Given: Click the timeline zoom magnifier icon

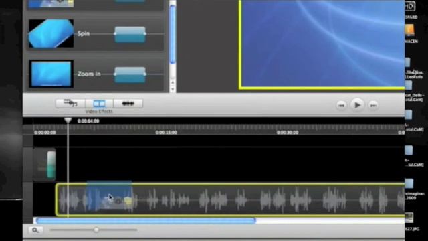Looking at the screenshot, I should (x=35, y=230).
